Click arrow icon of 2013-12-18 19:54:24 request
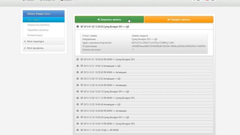The image size is (240, 135). pyautogui.click(x=78, y=117)
